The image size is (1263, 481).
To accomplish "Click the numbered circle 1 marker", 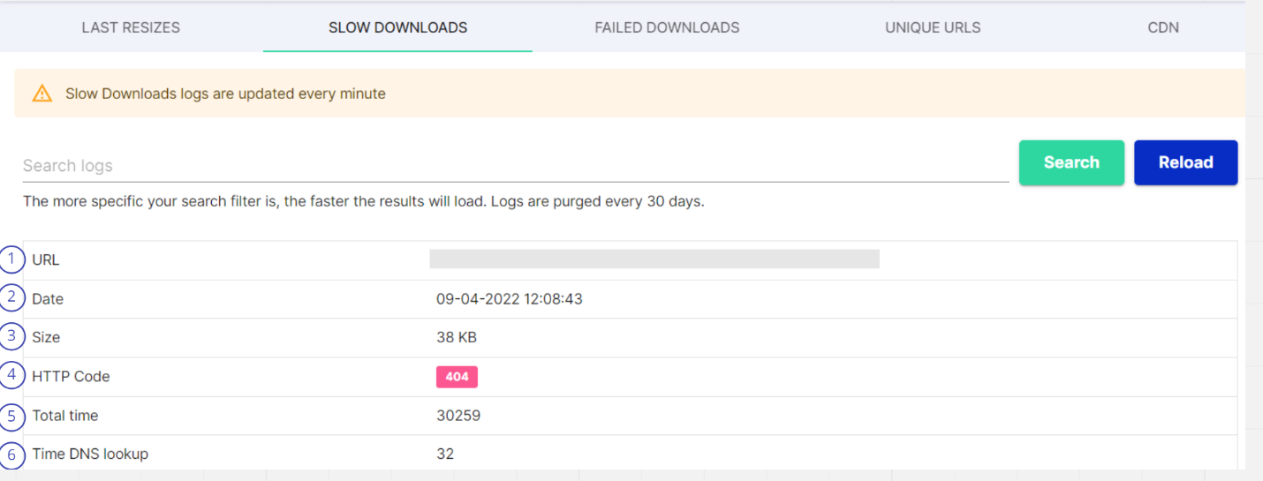I will pos(11,259).
